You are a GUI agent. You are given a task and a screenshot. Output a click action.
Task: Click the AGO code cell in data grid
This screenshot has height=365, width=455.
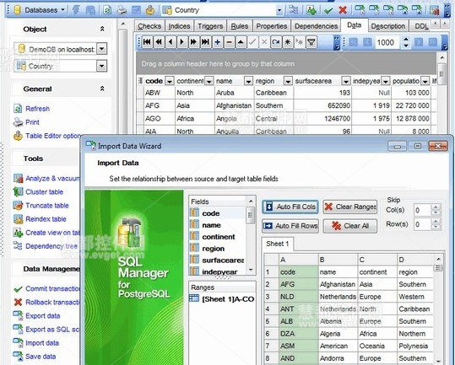click(159, 119)
